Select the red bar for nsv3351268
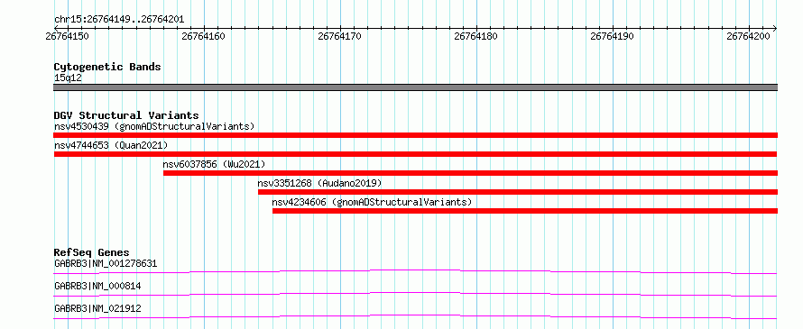This screenshot has width=803, height=329. tap(518, 192)
